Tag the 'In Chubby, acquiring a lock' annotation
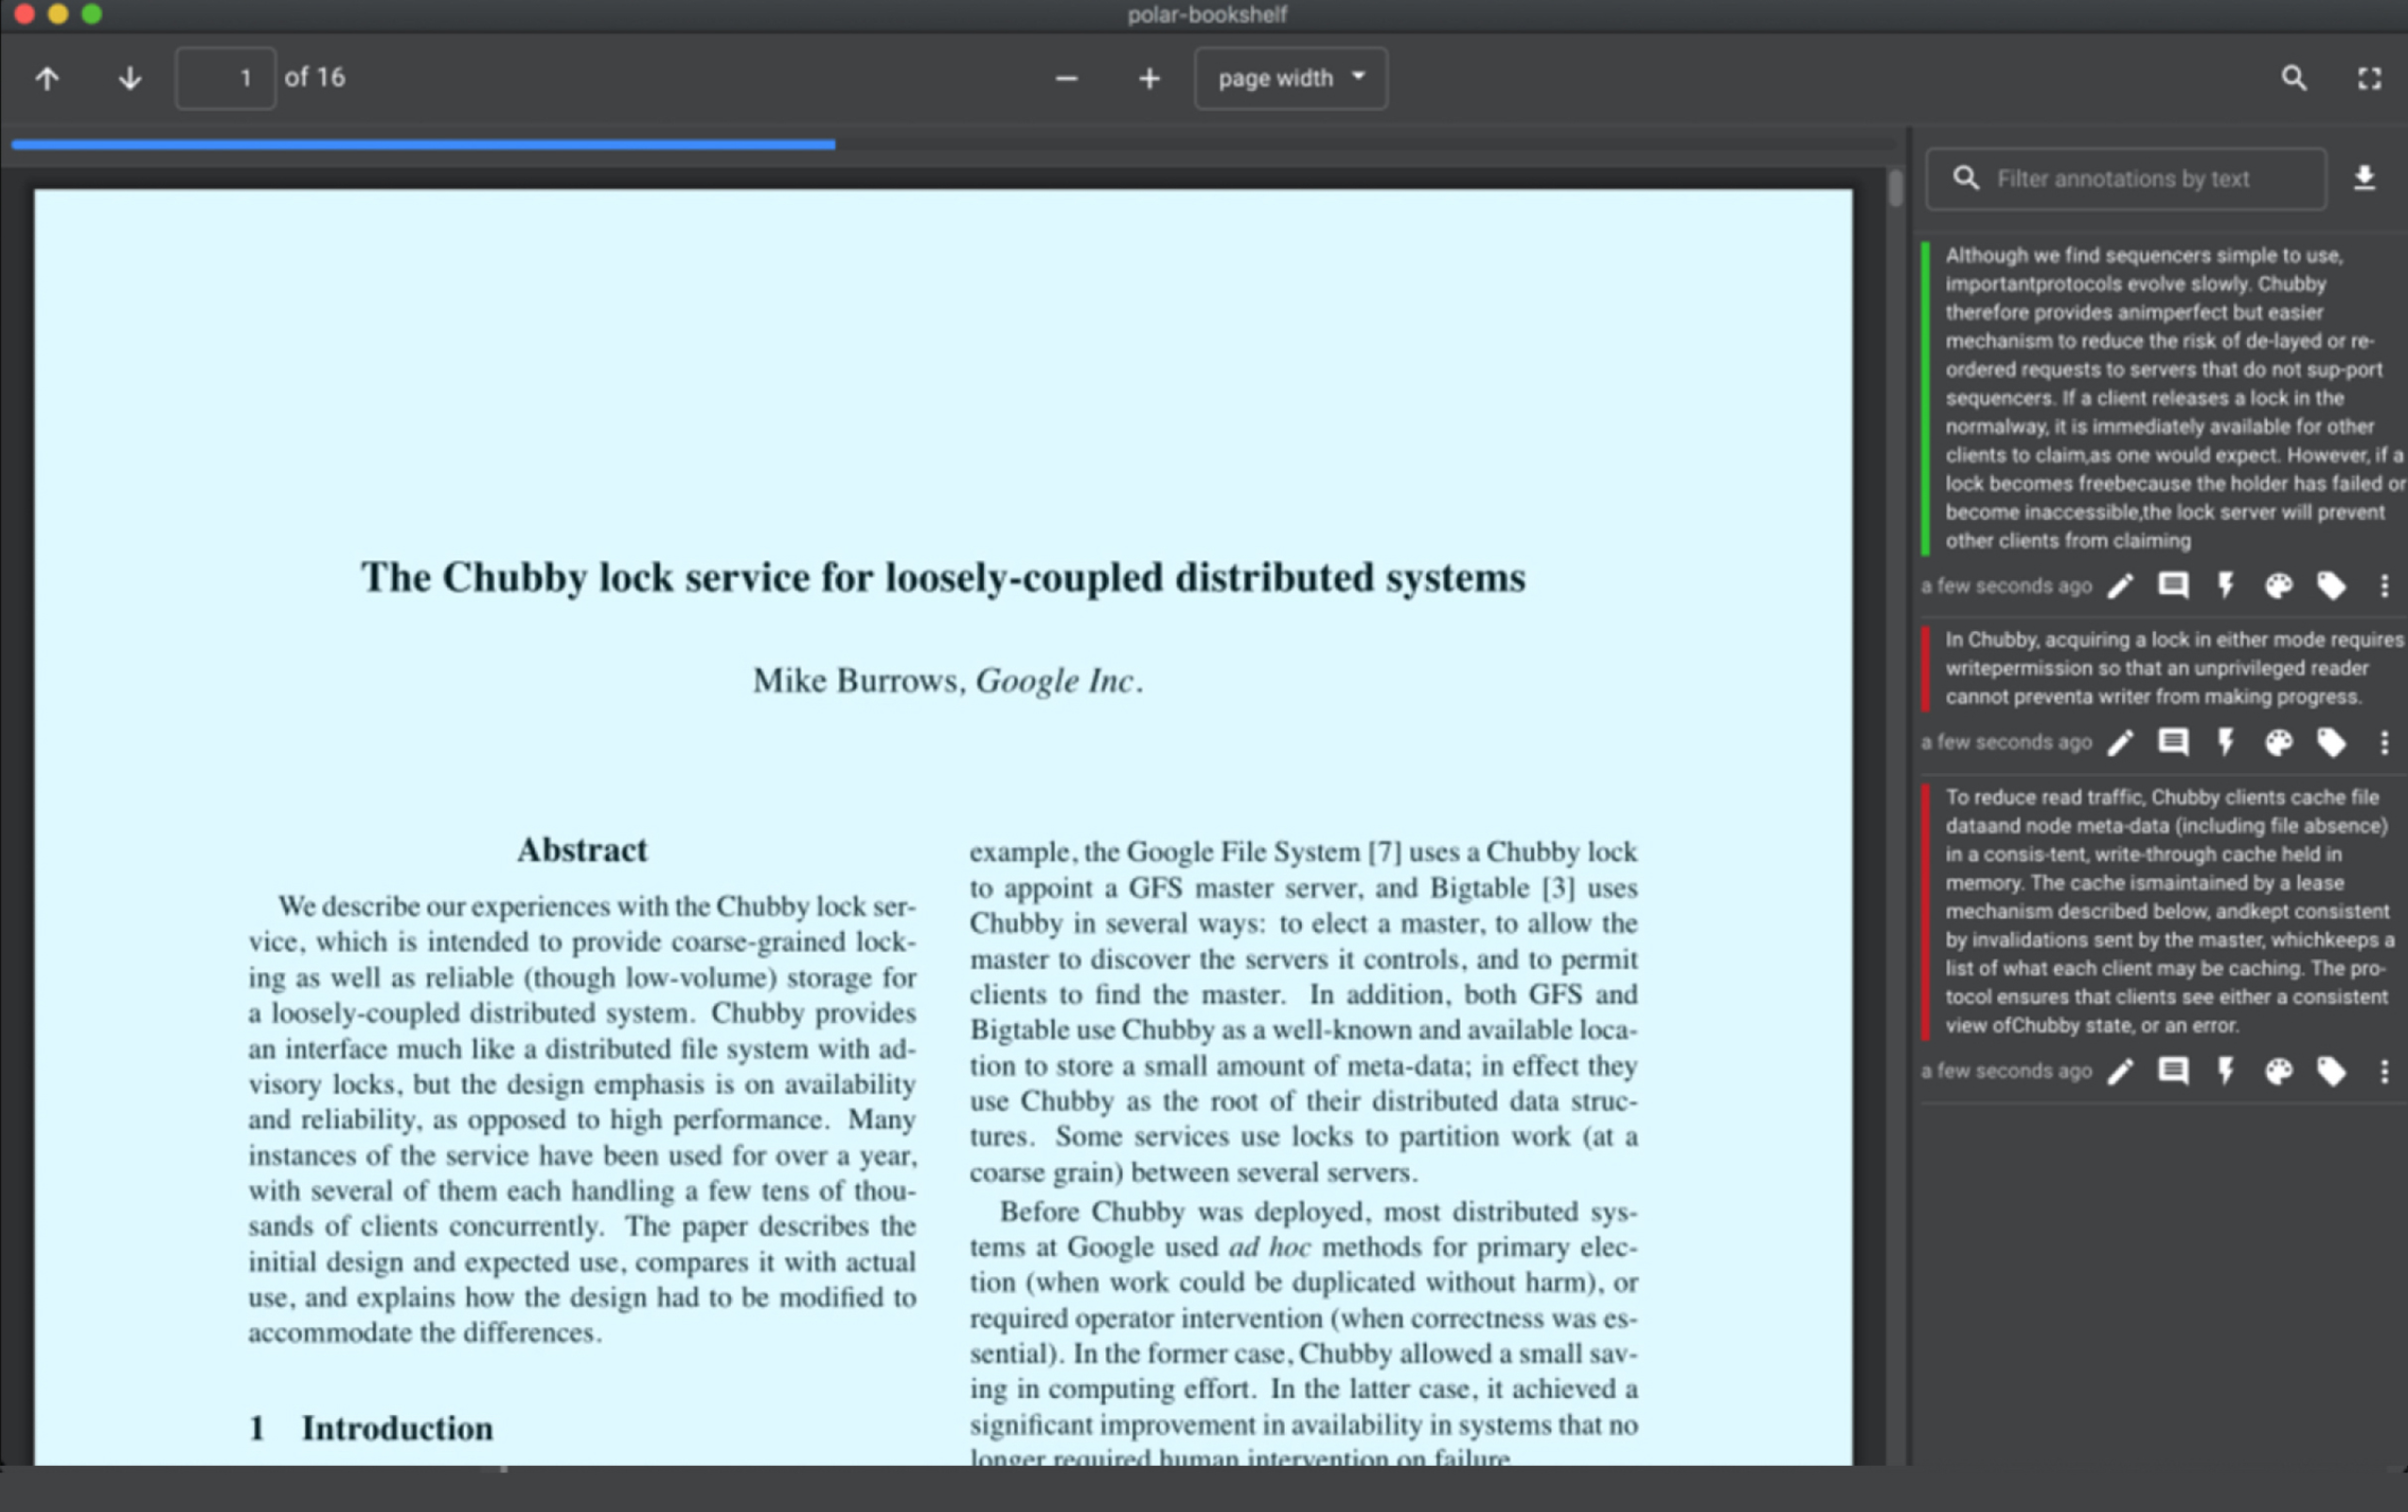Image resolution: width=2408 pixels, height=1512 pixels. (2331, 743)
